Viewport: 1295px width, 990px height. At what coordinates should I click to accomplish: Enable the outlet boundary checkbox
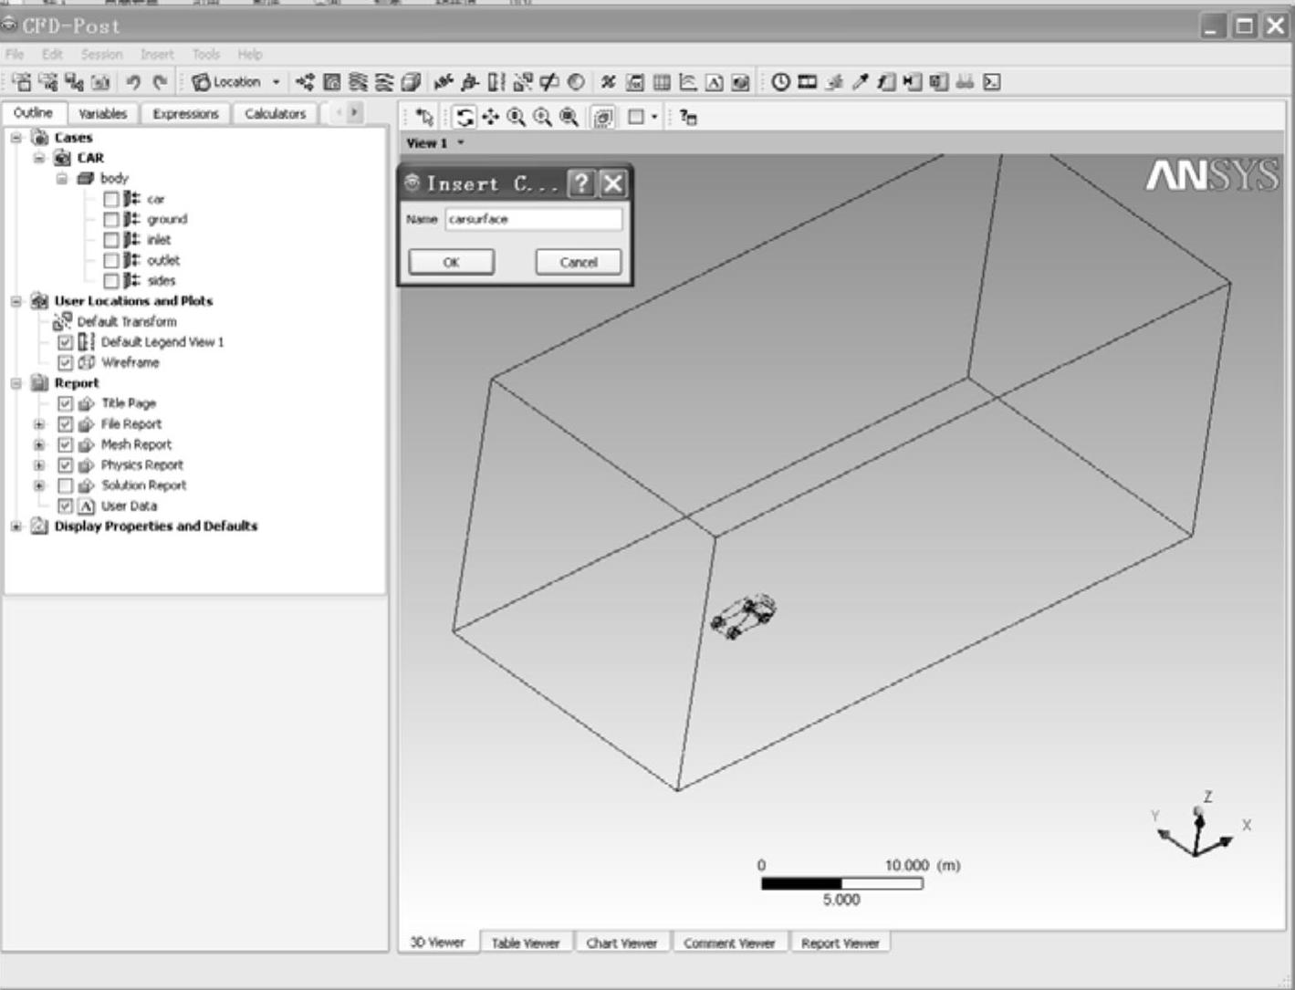click(111, 261)
